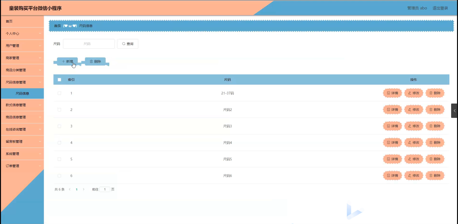
Task: Open the 首页 sidebar menu item
Action: coord(22,21)
